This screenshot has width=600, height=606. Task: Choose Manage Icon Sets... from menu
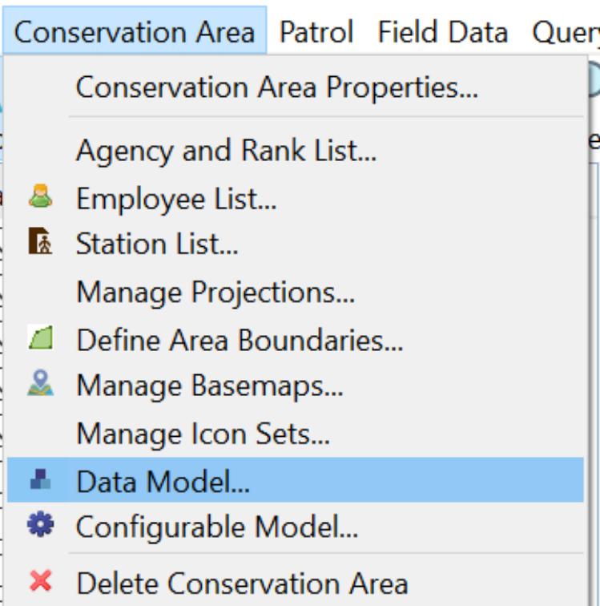point(203,434)
